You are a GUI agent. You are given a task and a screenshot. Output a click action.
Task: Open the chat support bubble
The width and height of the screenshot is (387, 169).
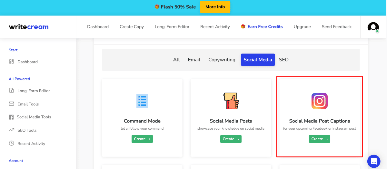pos(374,161)
